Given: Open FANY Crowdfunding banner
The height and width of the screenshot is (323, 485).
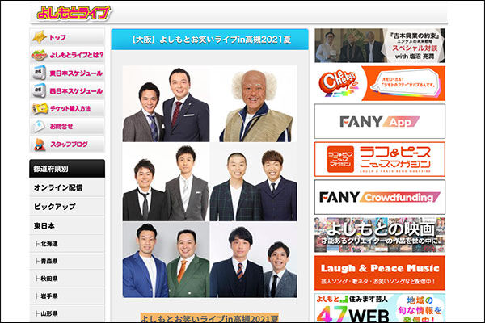Looking at the screenshot, I should click(380, 197).
